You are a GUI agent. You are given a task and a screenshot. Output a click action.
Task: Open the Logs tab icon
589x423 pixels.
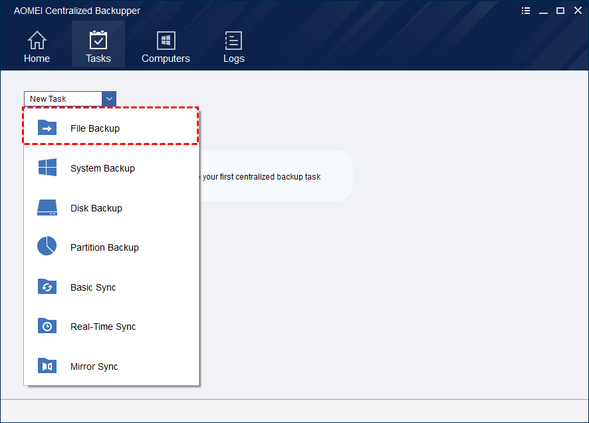(233, 40)
